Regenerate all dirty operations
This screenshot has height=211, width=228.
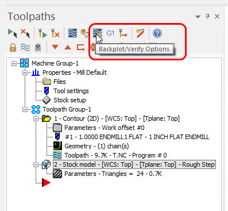[55, 33]
